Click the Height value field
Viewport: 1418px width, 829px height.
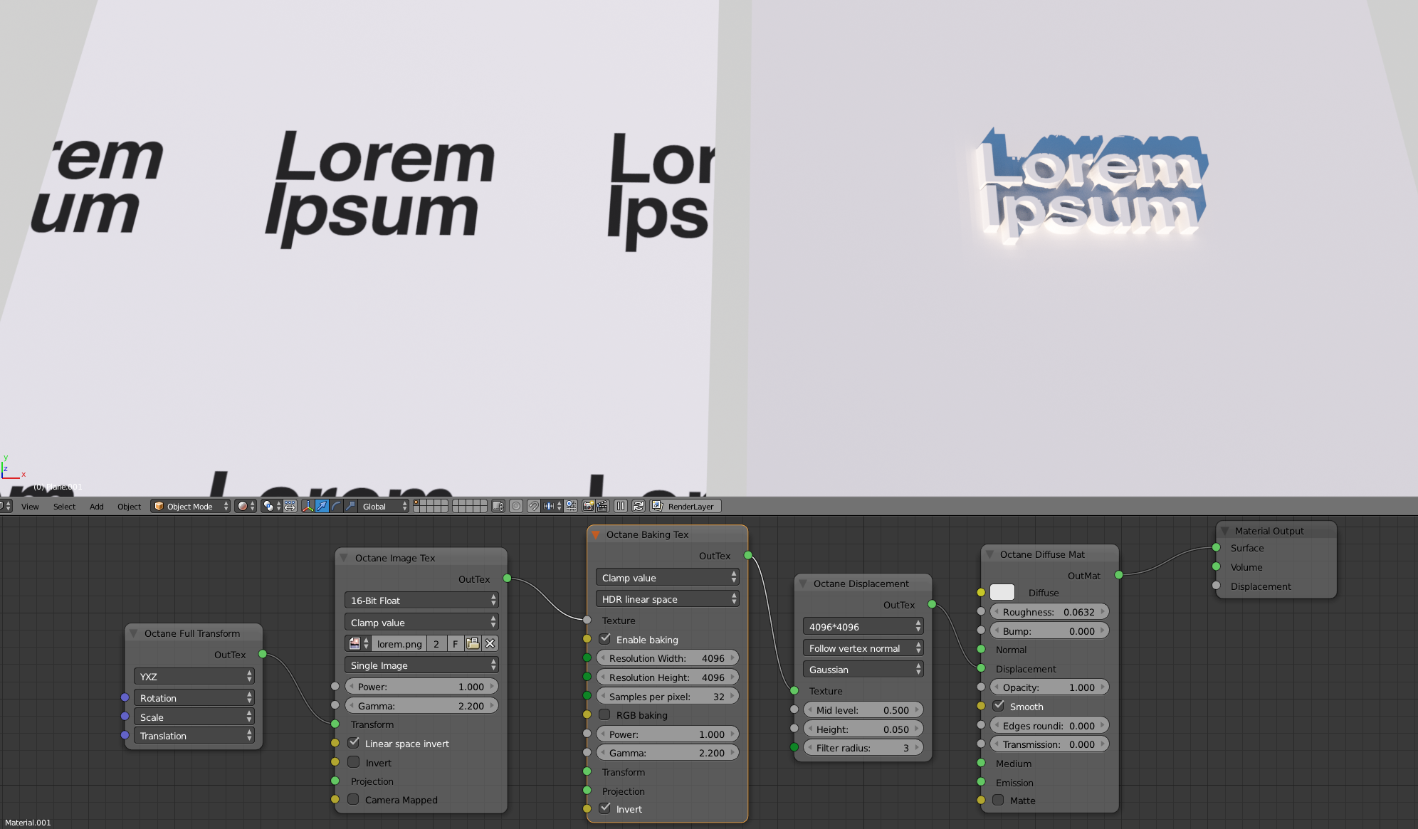(x=863, y=729)
